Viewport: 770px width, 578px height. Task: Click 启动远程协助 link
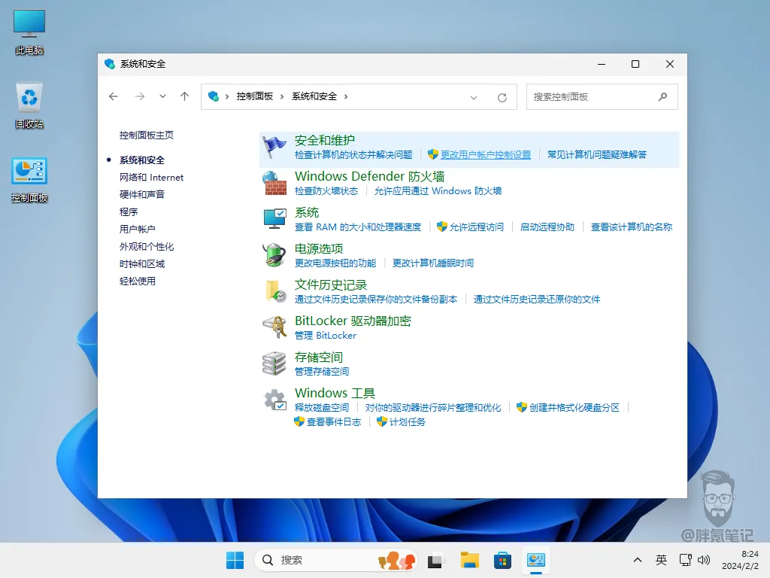pyautogui.click(x=547, y=227)
